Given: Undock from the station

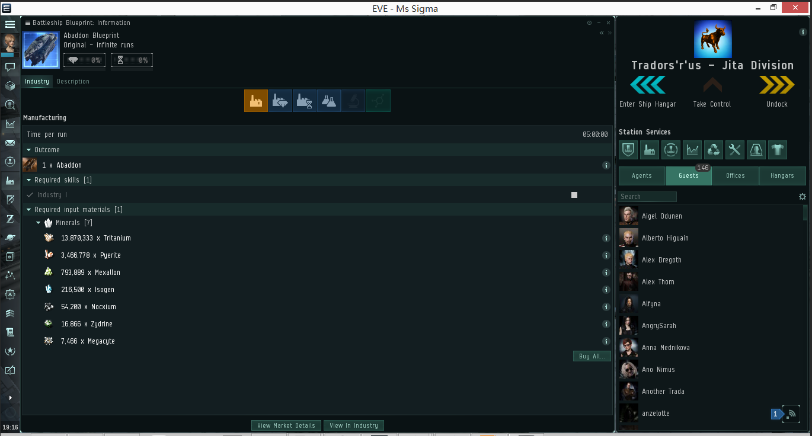Looking at the screenshot, I should coord(776,91).
